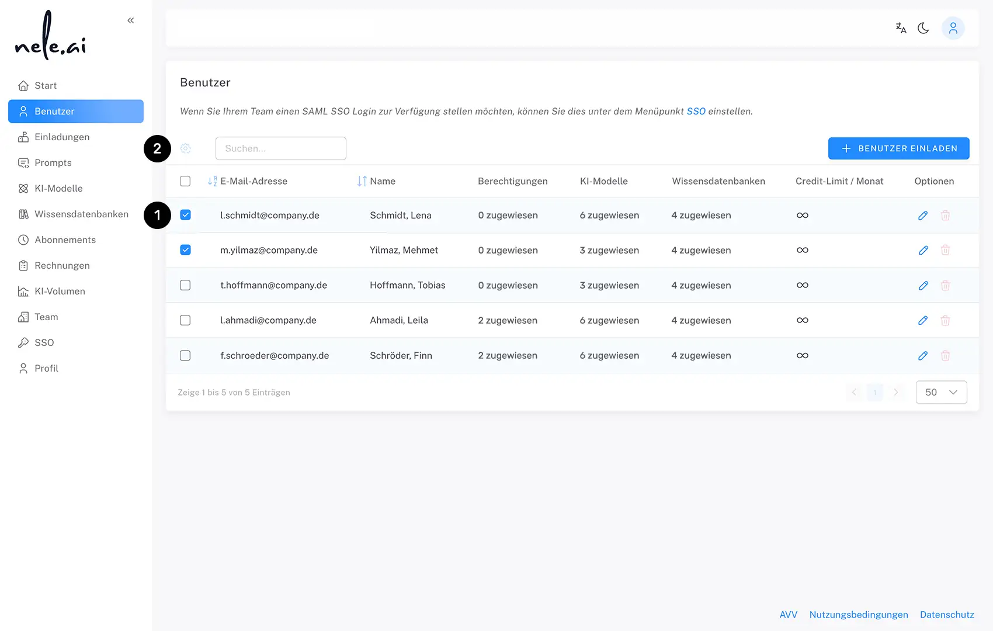Click 3 zugewiesen KI-Modelle for Yilmaz, Mehmet
Screen dimensions: 993x631
[x=609, y=250]
